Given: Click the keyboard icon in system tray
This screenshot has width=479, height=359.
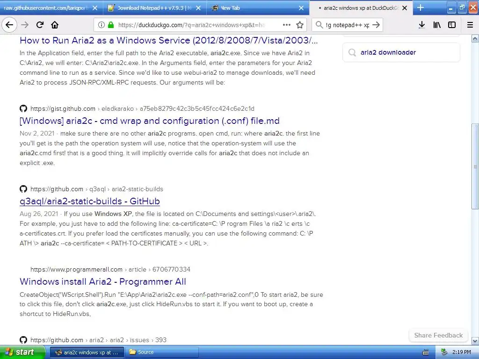Looking at the screenshot, I should pyautogui.click(x=426, y=352).
